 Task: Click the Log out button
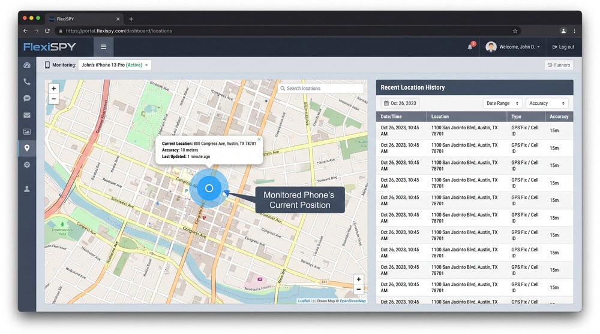click(x=563, y=47)
